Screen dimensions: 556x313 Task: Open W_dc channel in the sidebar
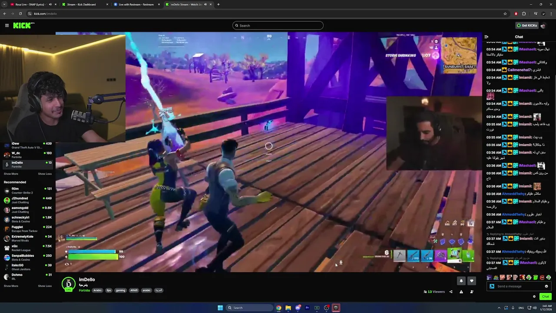(x=28, y=155)
